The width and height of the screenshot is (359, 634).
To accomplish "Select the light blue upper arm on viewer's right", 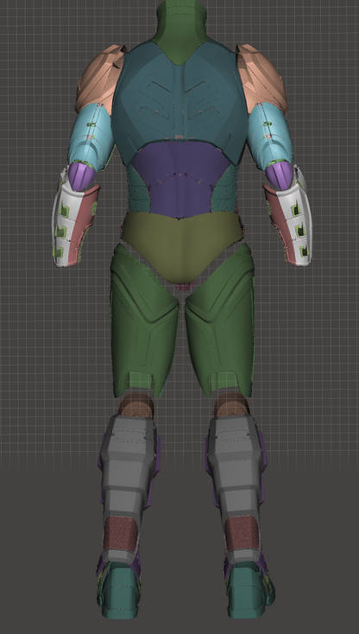I will (x=270, y=136).
